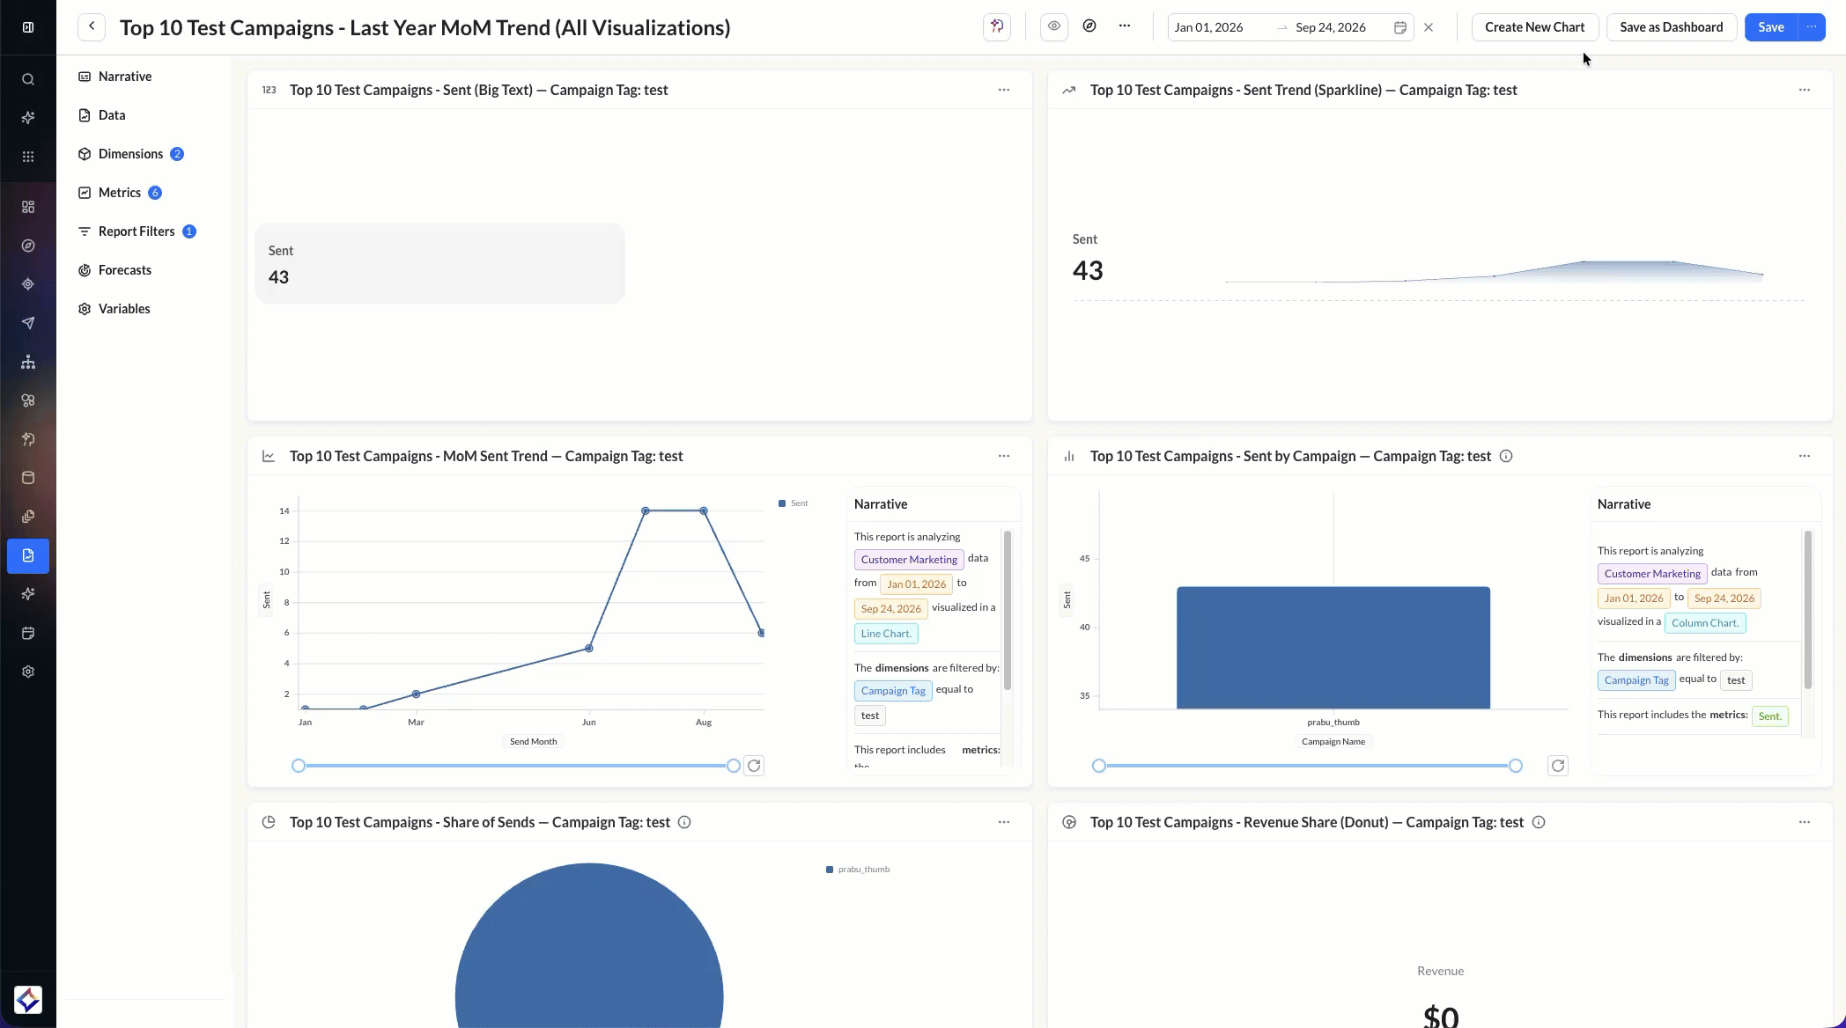The height and width of the screenshot is (1028, 1846).
Task: Open the database cylinder icon in sidebar
Action: pos(28,478)
